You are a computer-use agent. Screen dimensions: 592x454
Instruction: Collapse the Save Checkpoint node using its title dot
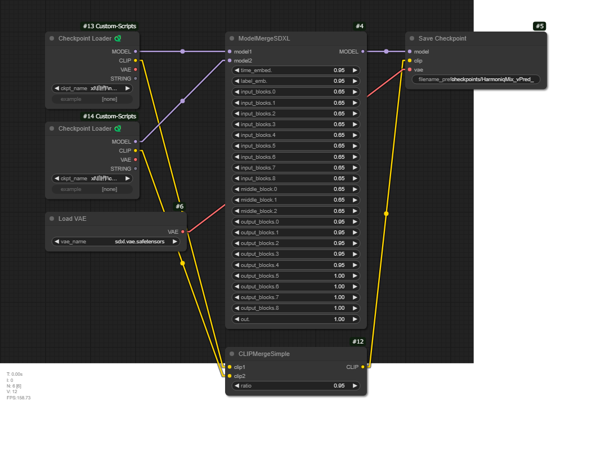[412, 38]
